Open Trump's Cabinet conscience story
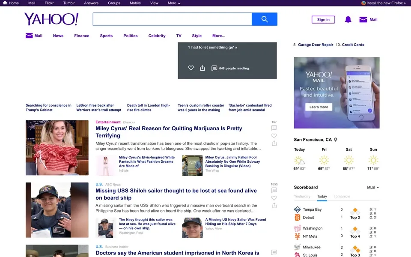The width and height of the screenshot is (411, 257). [x=48, y=108]
